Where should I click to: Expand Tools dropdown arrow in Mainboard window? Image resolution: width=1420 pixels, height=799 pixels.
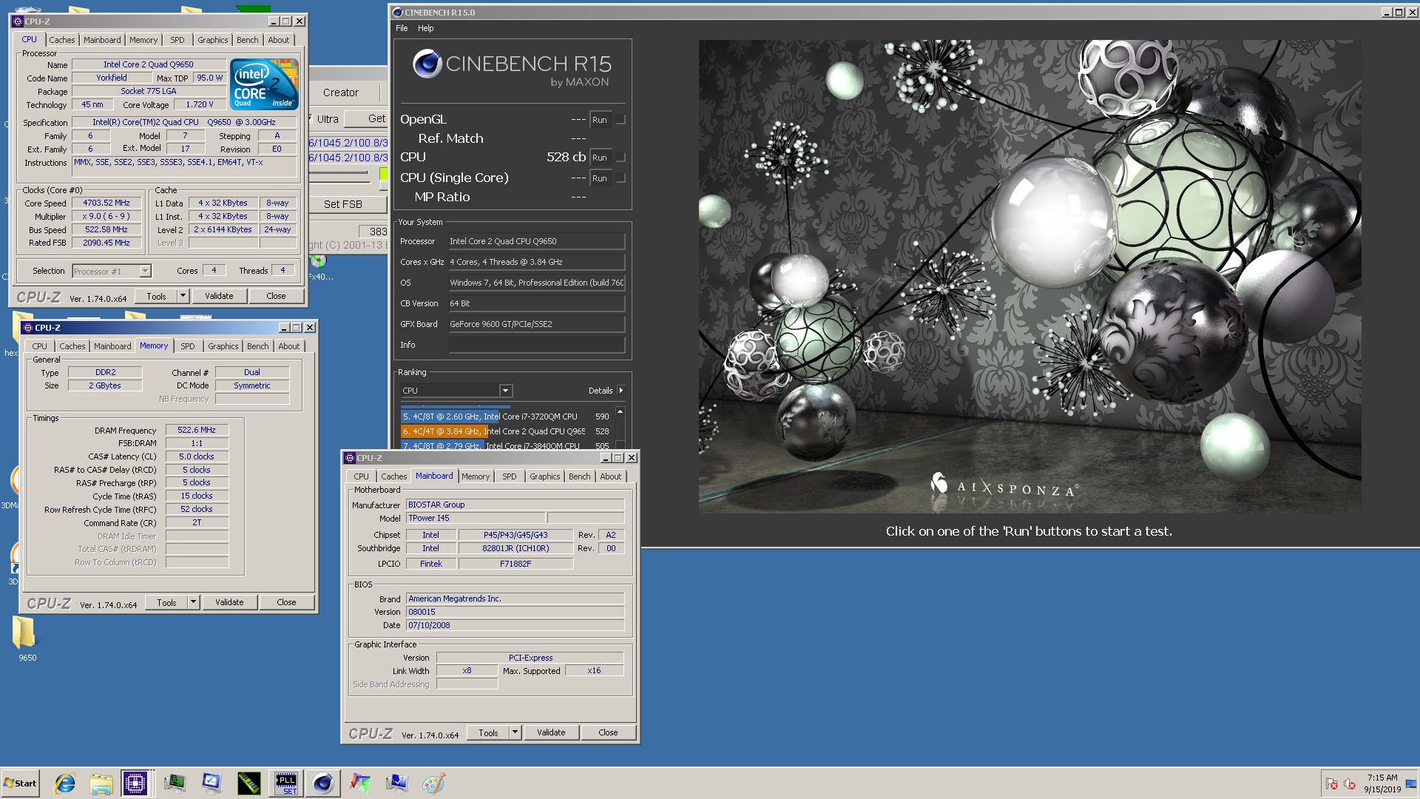click(x=515, y=732)
